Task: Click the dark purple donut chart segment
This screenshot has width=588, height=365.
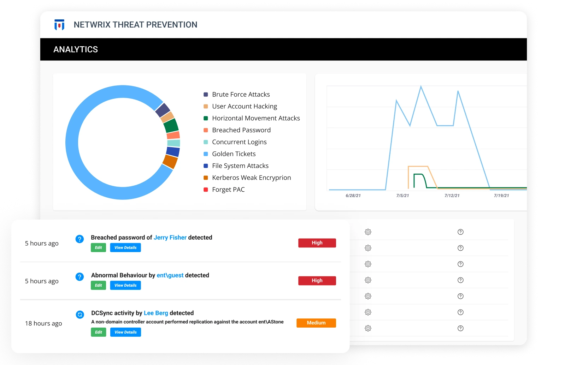Action: [163, 110]
